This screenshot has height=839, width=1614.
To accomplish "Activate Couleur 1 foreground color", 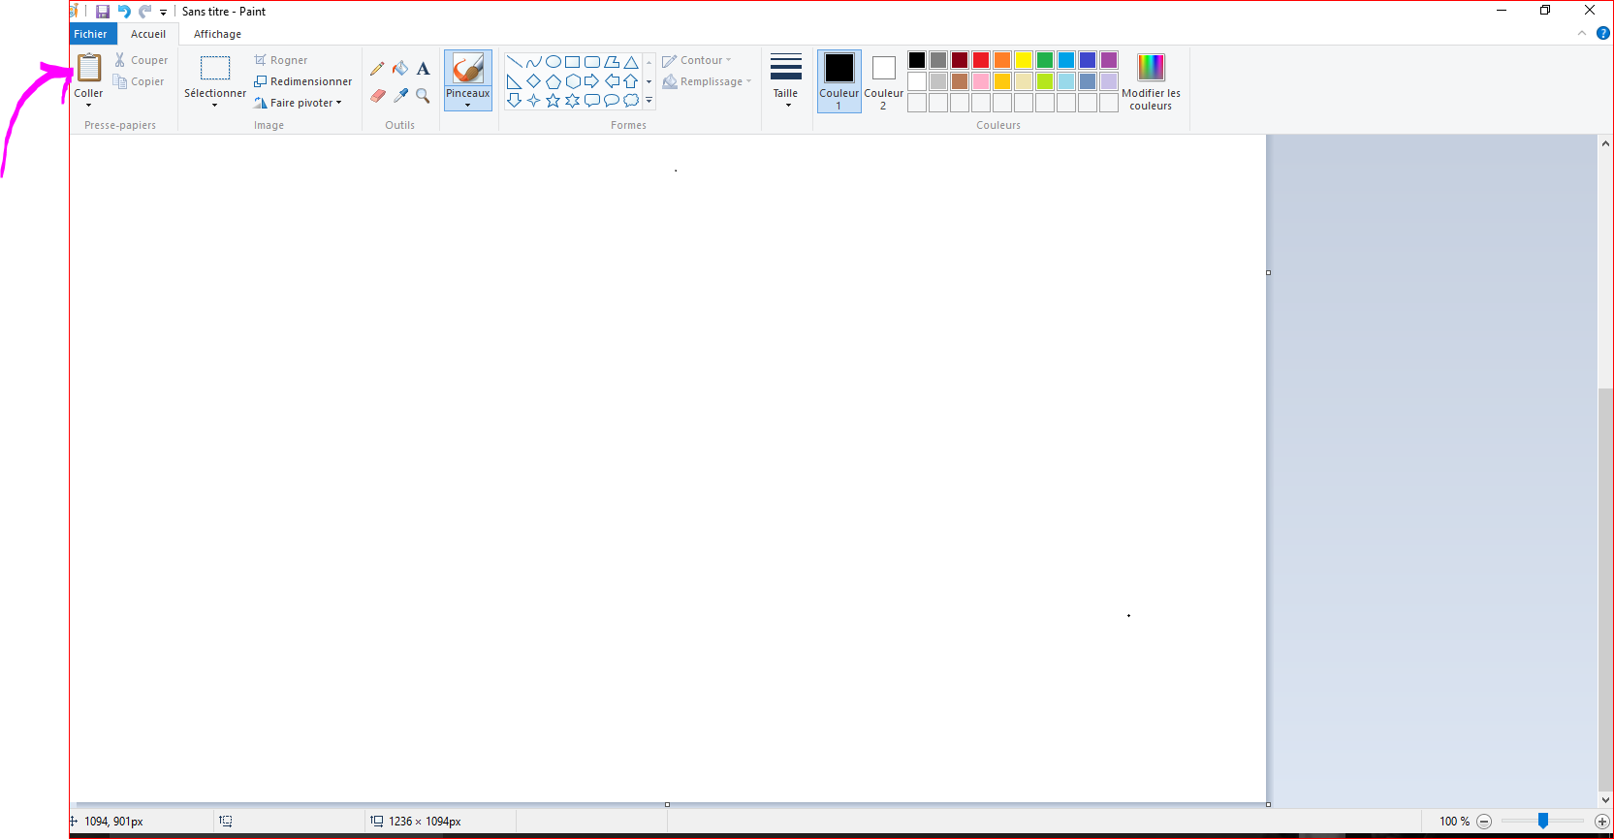I will pyautogui.click(x=839, y=81).
